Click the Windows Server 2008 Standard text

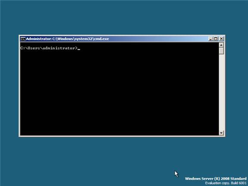[216, 179]
